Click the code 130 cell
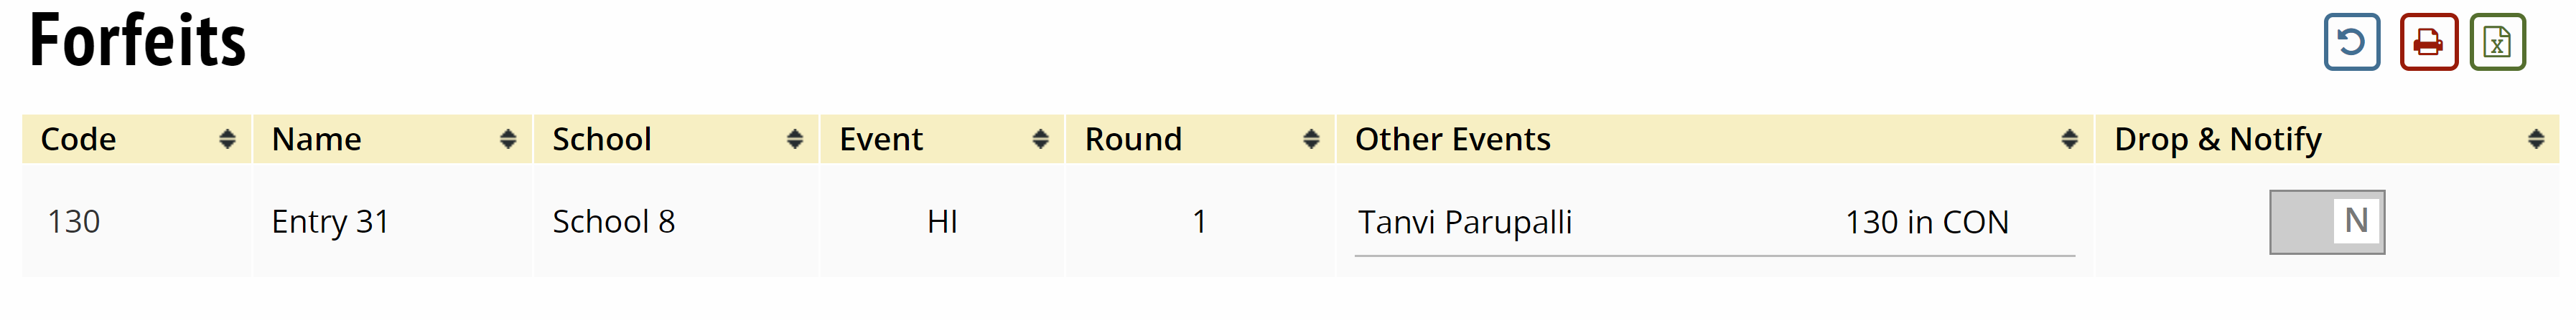This screenshot has height=320, width=2576. 74,221
